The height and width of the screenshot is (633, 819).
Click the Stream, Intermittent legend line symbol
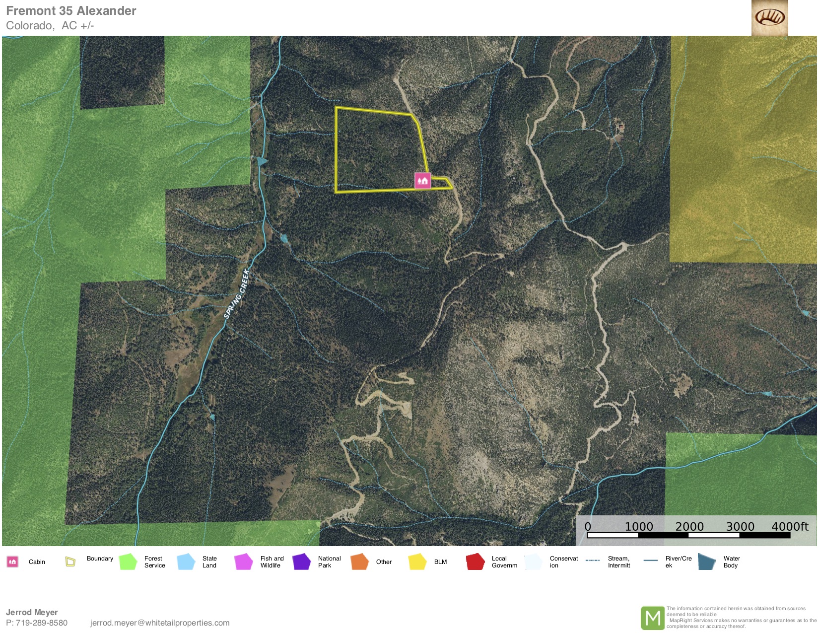[x=593, y=561]
